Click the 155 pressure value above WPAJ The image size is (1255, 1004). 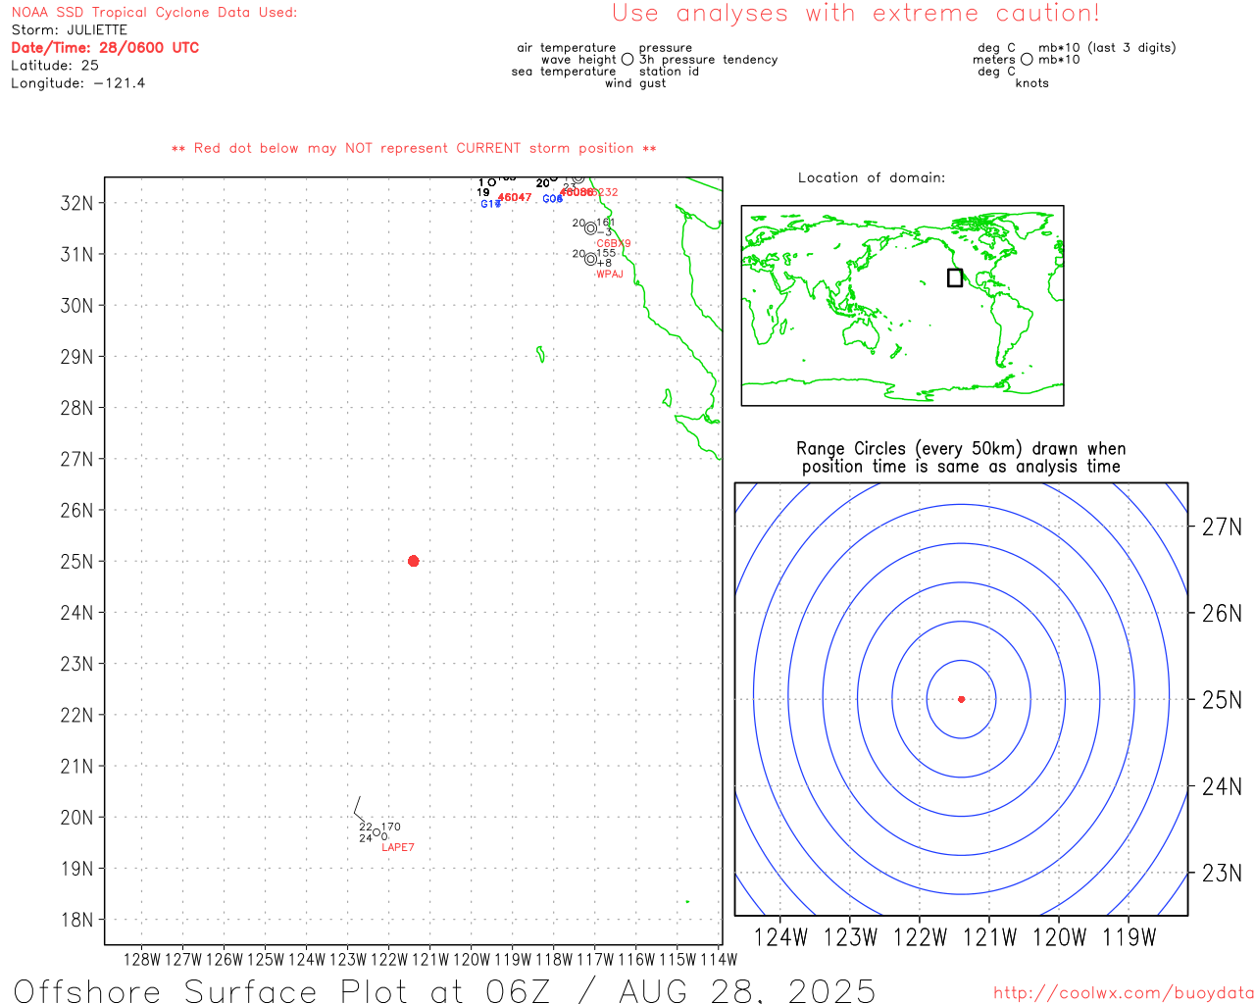(x=606, y=253)
